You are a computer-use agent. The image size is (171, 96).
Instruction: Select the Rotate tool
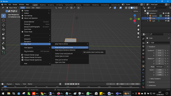[3, 30]
